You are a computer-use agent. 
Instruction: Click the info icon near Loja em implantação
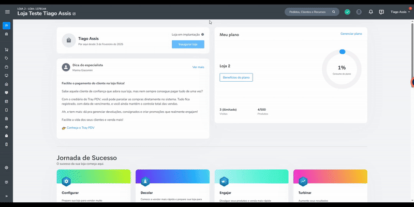point(202,34)
